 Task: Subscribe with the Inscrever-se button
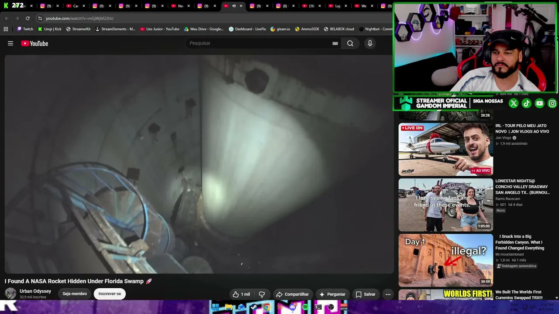point(110,294)
